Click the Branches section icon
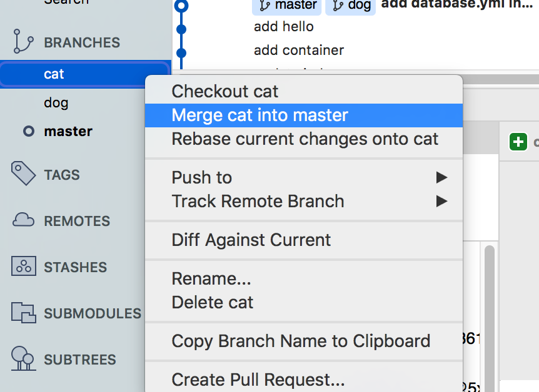 [x=24, y=42]
